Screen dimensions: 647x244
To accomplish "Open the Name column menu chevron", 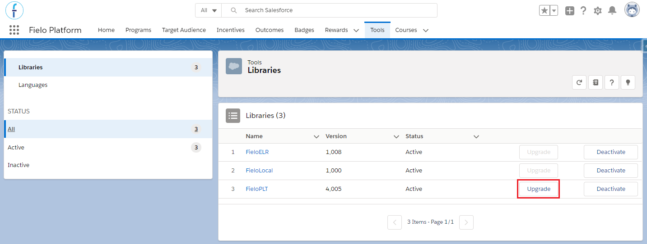I will 317,136.
